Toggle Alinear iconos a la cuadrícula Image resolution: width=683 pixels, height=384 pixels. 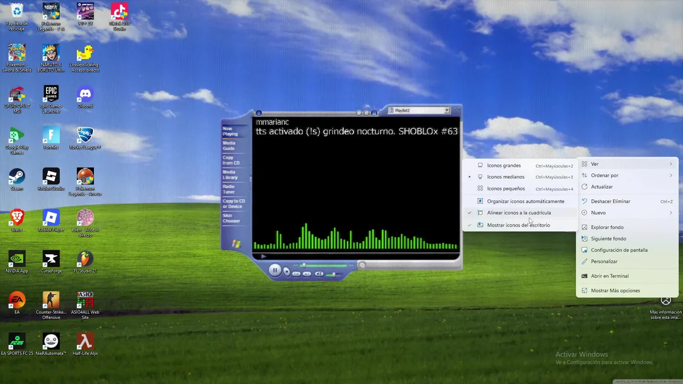[520, 212]
